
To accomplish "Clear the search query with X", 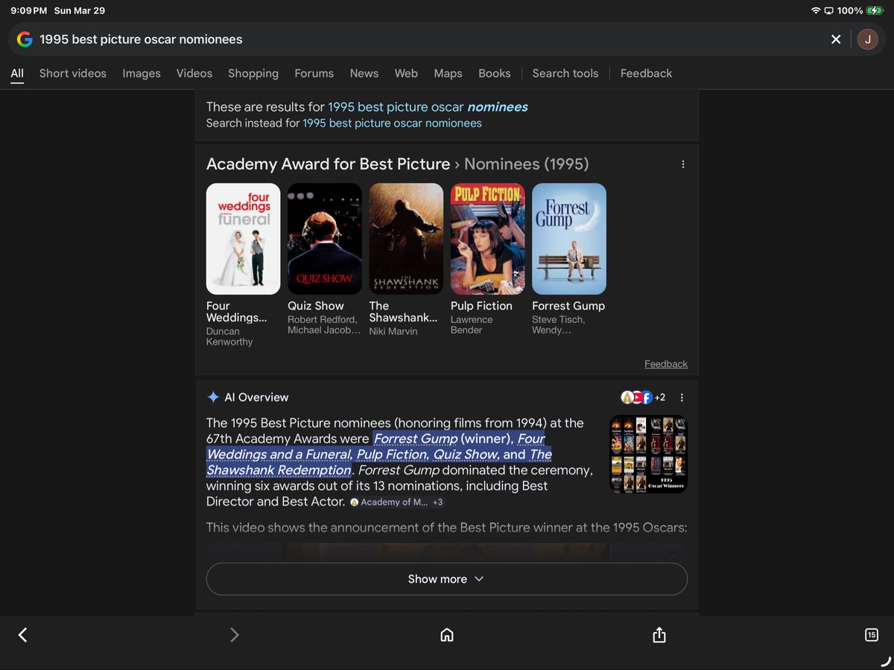I will pos(836,39).
